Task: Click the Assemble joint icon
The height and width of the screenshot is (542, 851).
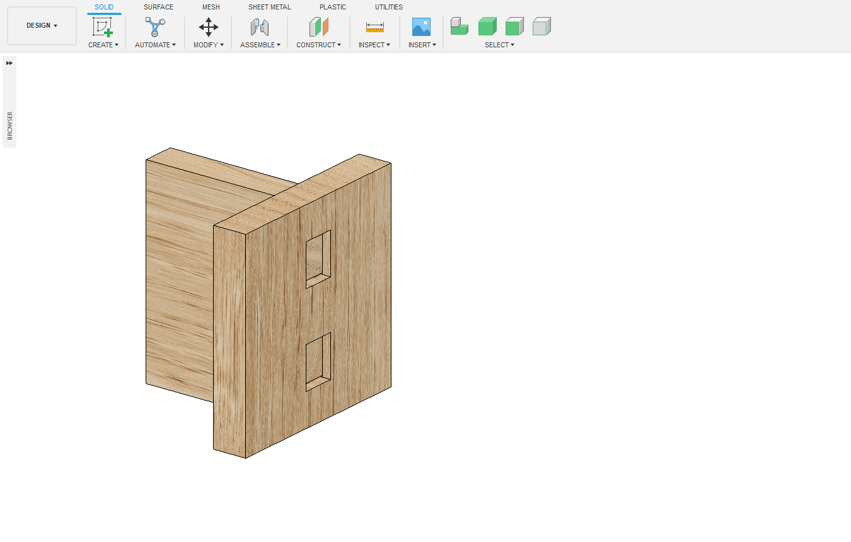Action: pyautogui.click(x=260, y=27)
